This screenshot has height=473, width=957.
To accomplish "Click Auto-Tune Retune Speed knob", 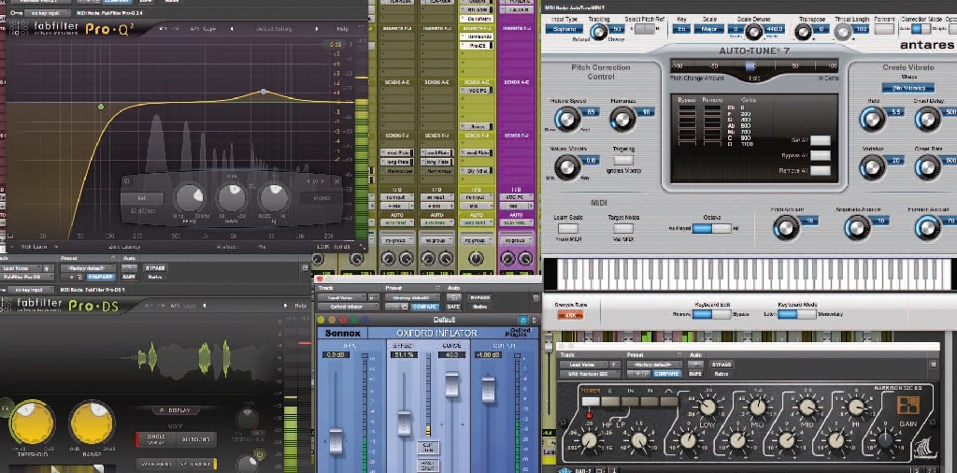I will pyautogui.click(x=567, y=119).
